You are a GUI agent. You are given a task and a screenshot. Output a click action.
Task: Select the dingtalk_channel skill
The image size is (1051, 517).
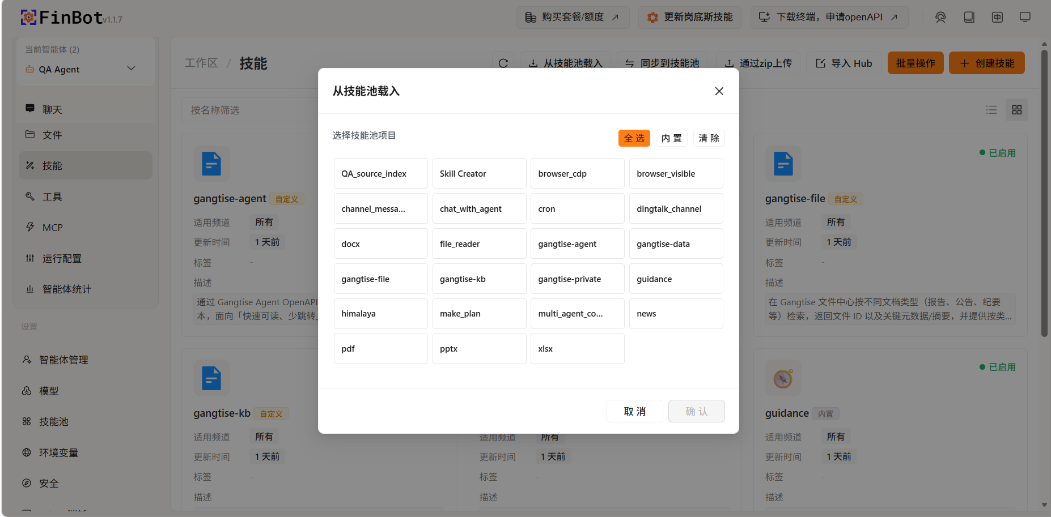[676, 208]
